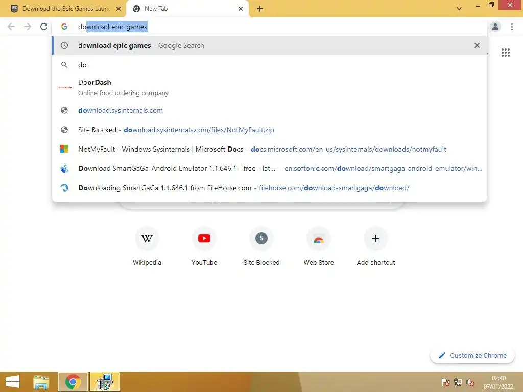
Task: Click the Google icon in the address bar
Action: point(64,27)
